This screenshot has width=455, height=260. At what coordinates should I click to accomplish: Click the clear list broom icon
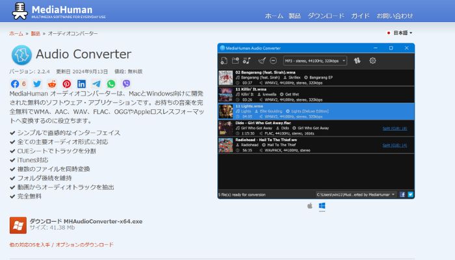[x=262, y=60]
